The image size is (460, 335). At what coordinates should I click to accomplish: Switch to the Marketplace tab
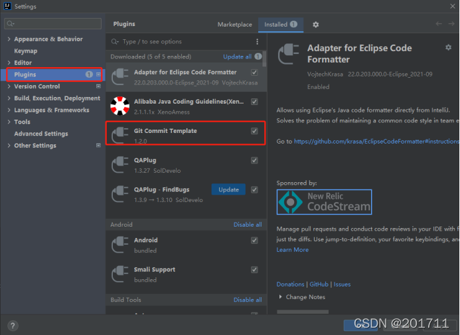point(235,25)
